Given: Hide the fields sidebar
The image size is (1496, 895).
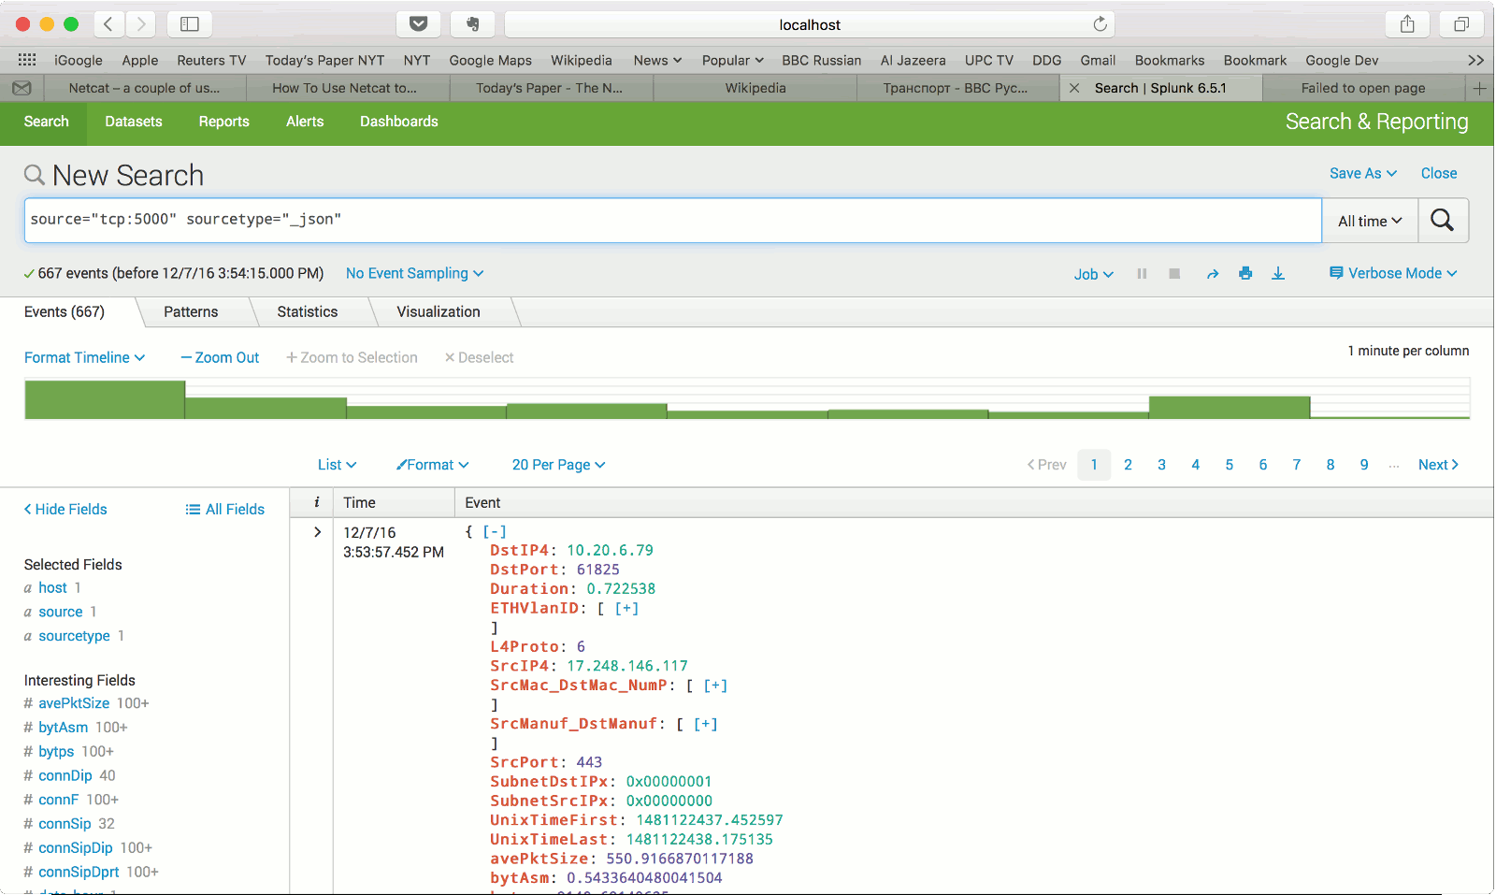Looking at the screenshot, I should point(65,509).
